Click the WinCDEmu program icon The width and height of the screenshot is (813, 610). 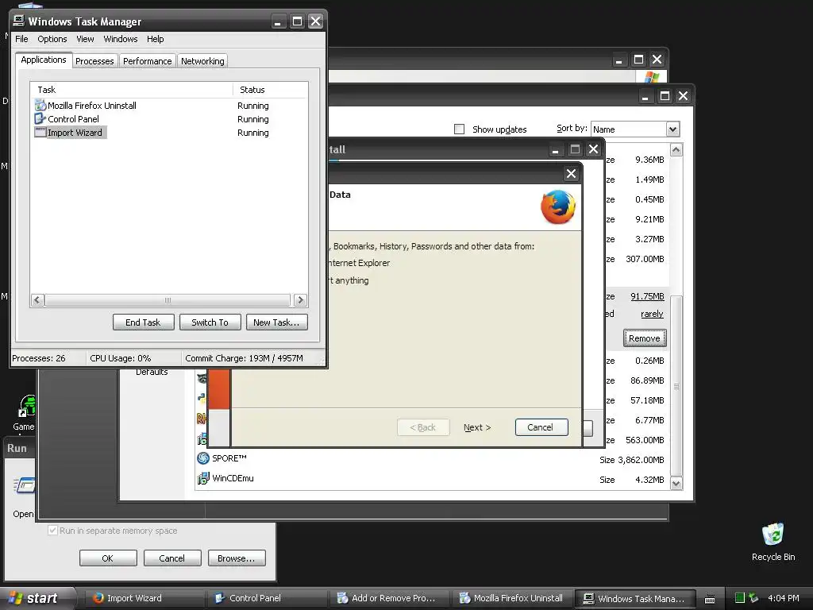click(x=203, y=478)
